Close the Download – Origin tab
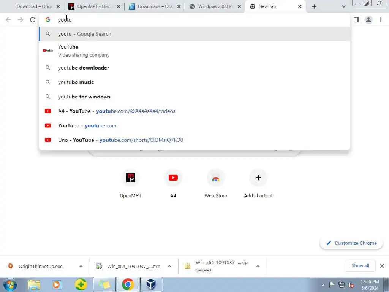 point(58,7)
